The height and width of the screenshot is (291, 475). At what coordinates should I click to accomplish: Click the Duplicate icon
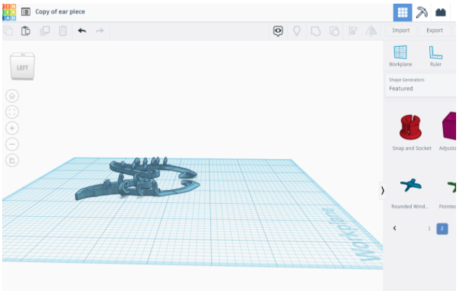(45, 31)
